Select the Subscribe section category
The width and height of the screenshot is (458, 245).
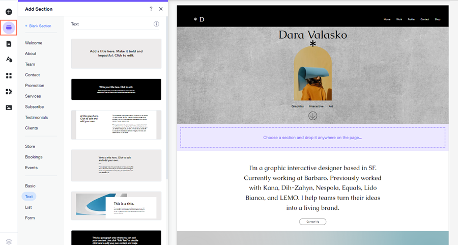pyautogui.click(x=35, y=107)
